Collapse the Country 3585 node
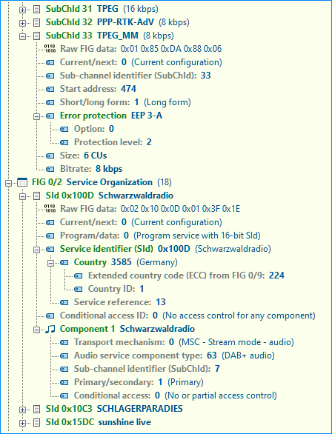This screenshot has width=332, height=434. coord(50,263)
